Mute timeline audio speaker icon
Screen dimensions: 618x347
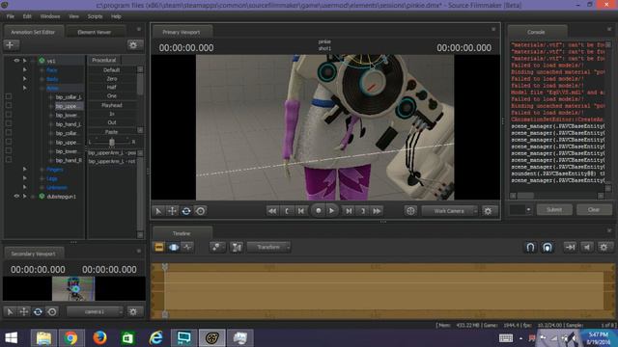587,247
